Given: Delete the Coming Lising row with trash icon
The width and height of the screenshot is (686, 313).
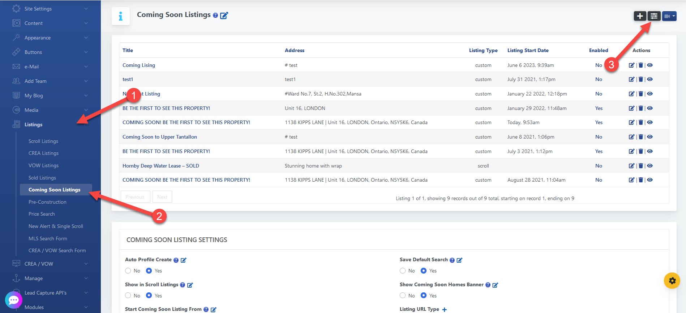Looking at the screenshot, I should (x=640, y=65).
